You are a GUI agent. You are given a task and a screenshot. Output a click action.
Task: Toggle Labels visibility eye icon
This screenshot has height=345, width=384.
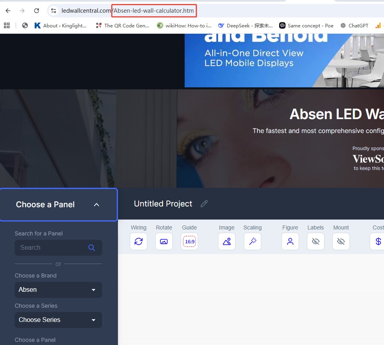point(316,241)
